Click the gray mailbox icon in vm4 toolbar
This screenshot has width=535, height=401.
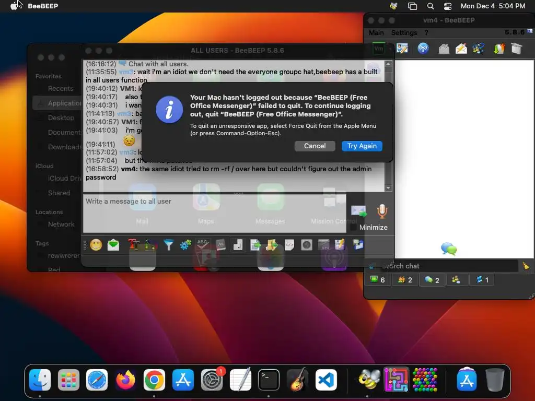click(x=444, y=49)
